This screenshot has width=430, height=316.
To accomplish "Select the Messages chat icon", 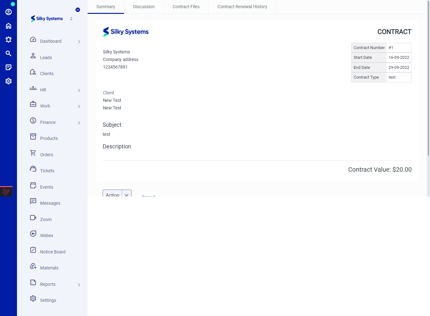I will 33,201.
